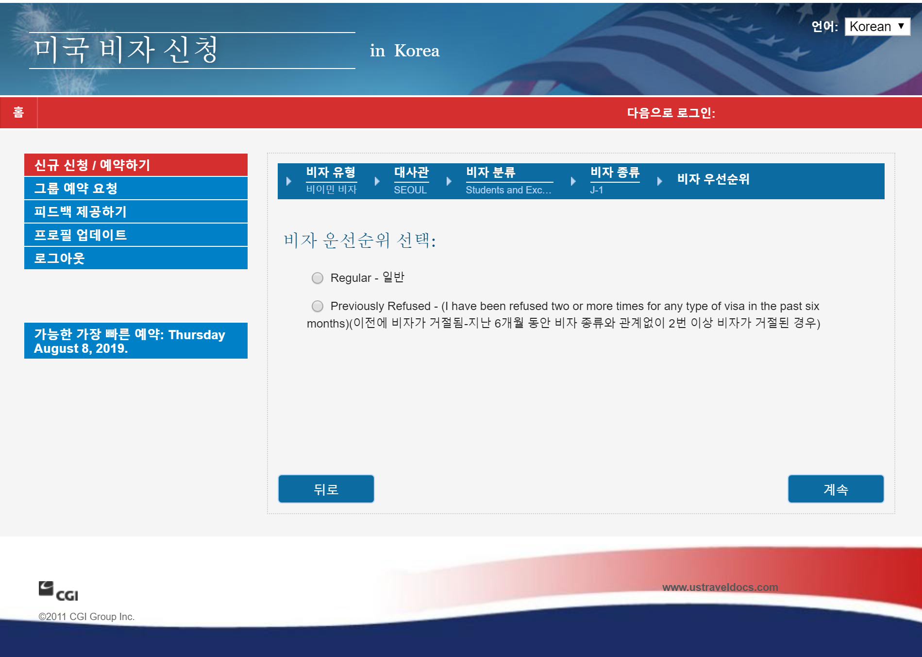Select the Previously Refused radio button
922x657 pixels.
(x=318, y=306)
